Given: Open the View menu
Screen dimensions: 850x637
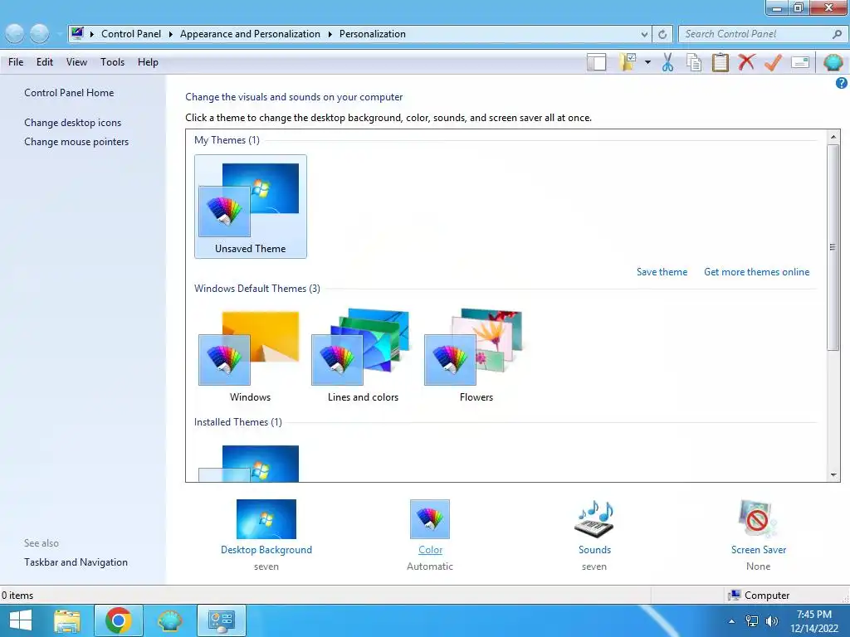Looking at the screenshot, I should tap(76, 61).
